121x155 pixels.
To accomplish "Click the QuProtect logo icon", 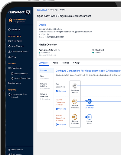I will [28, 12].
